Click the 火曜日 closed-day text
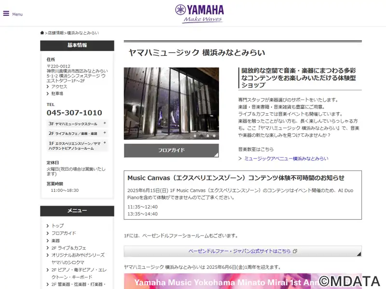 coord(76,171)
